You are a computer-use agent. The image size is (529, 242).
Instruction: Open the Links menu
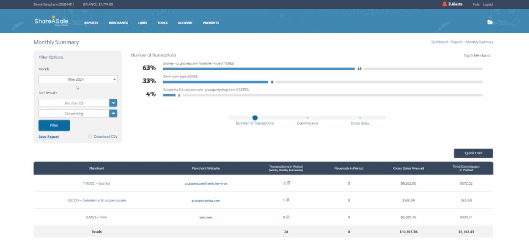click(x=142, y=23)
